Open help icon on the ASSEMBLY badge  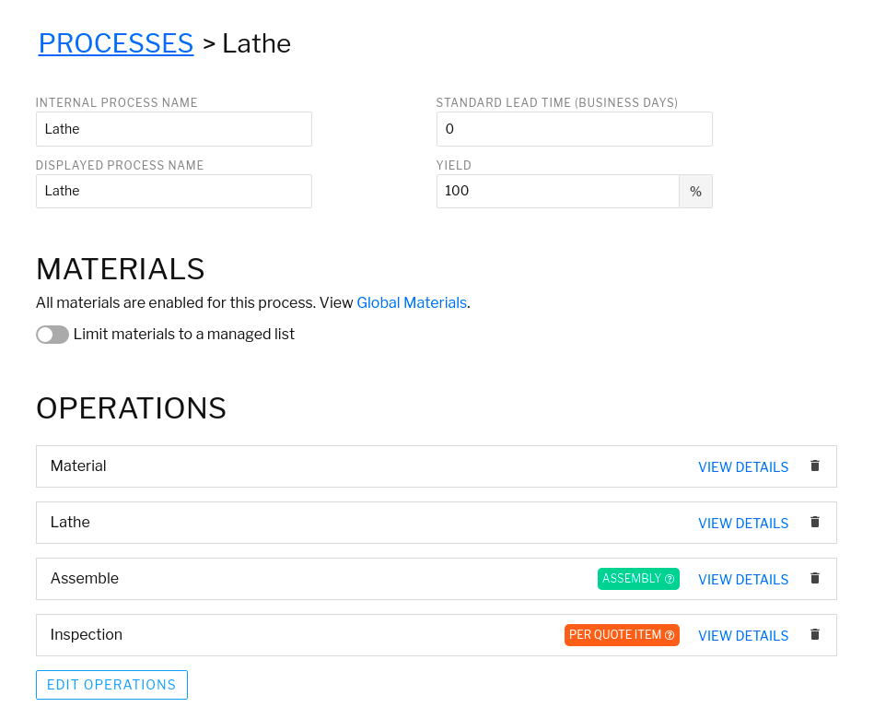point(670,578)
